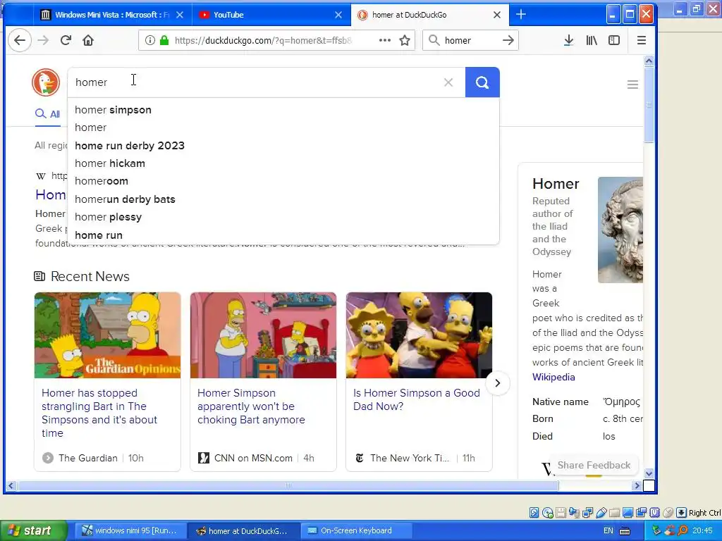Select the All results tab
Viewport: 722px width, 541px height.
[48, 114]
